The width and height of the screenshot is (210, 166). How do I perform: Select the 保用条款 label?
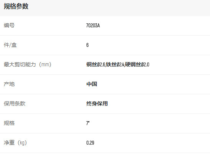(15, 104)
